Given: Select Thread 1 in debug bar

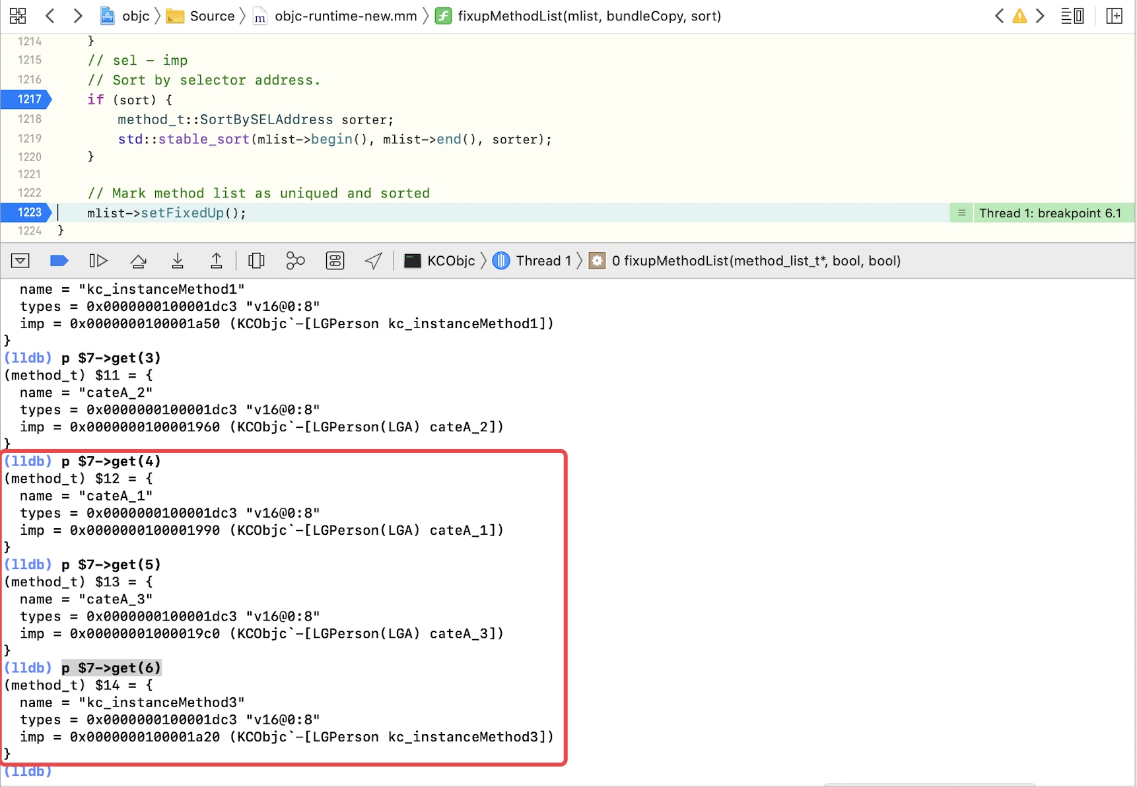Looking at the screenshot, I should coord(532,261).
